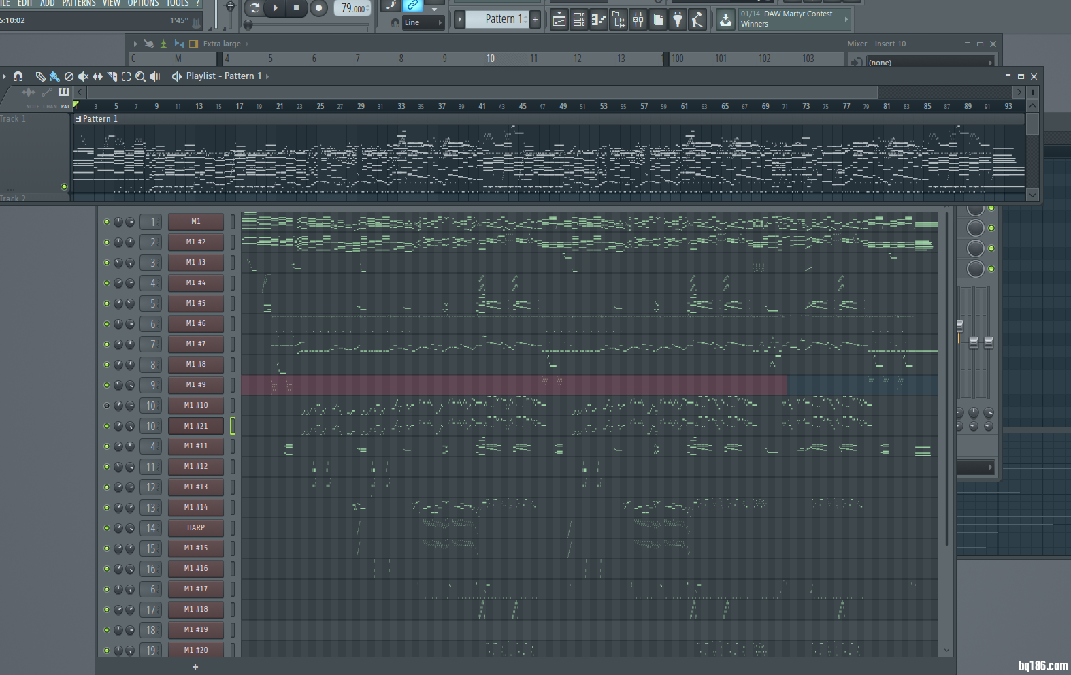Open pattern list arrow left of Pattern 1
This screenshot has width=1071, height=675.
459,20
